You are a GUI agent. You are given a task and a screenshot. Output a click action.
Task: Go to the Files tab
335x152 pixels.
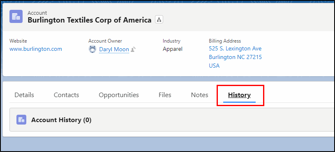[x=165, y=95]
